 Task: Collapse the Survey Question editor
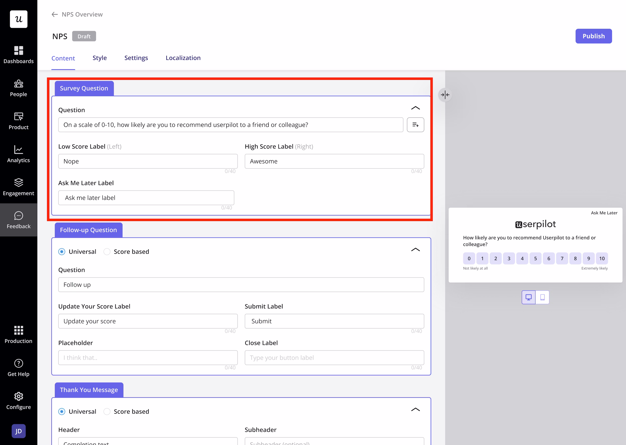(415, 108)
